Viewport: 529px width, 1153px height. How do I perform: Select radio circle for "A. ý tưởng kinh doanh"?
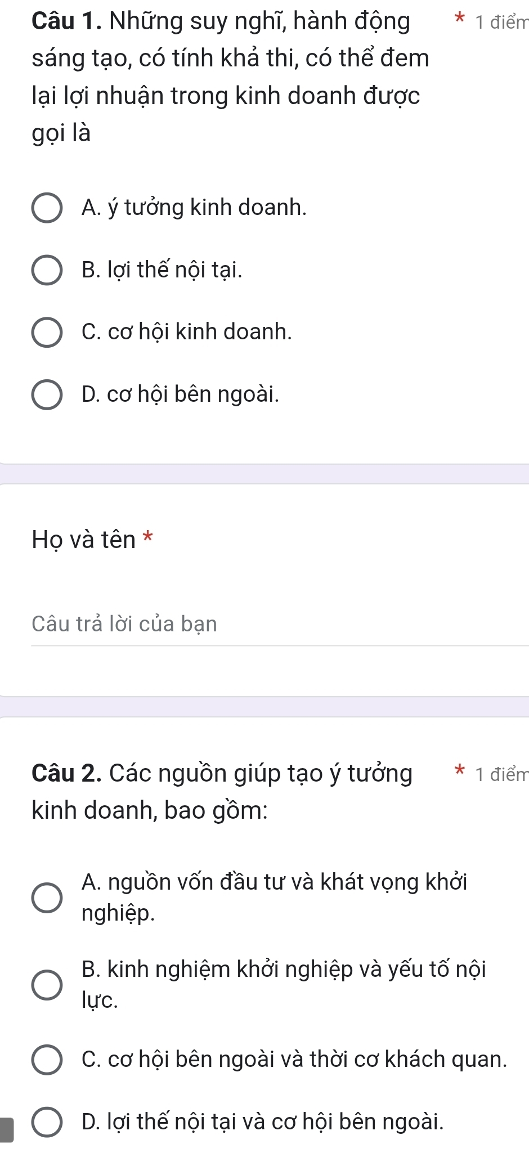47,208
